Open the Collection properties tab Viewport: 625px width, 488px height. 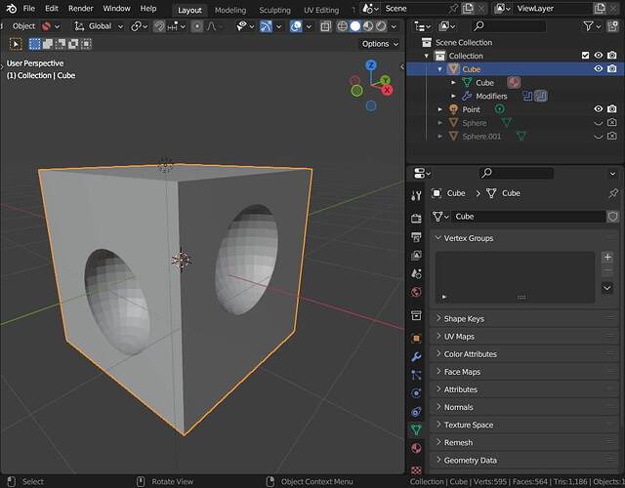pos(416,315)
